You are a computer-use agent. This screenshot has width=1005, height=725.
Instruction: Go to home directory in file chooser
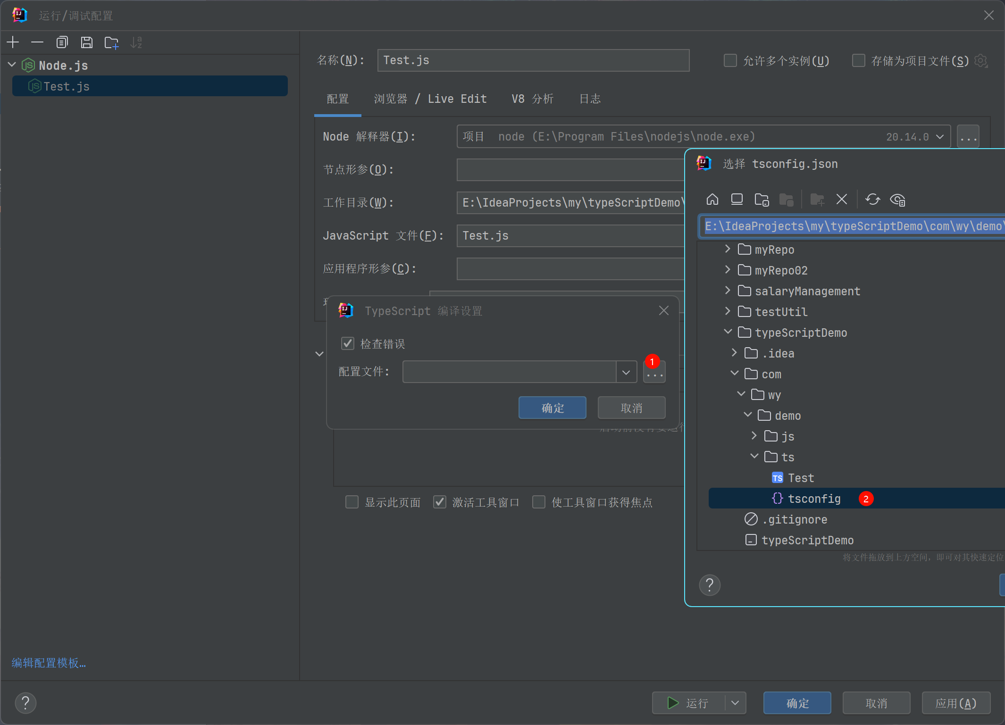click(x=712, y=200)
